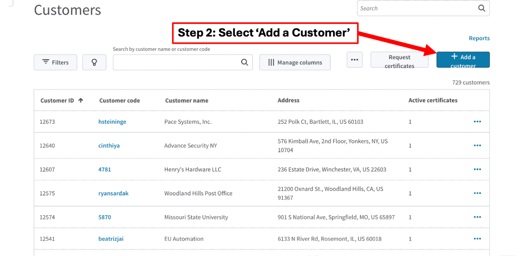Click the magnifier icon in top search bar
The width and height of the screenshot is (531, 256).
click(482, 8)
